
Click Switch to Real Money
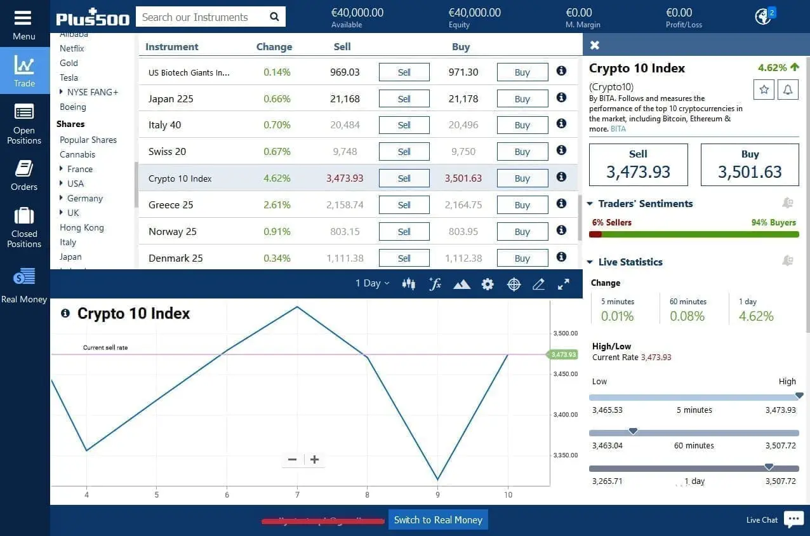pyautogui.click(x=437, y=519)
